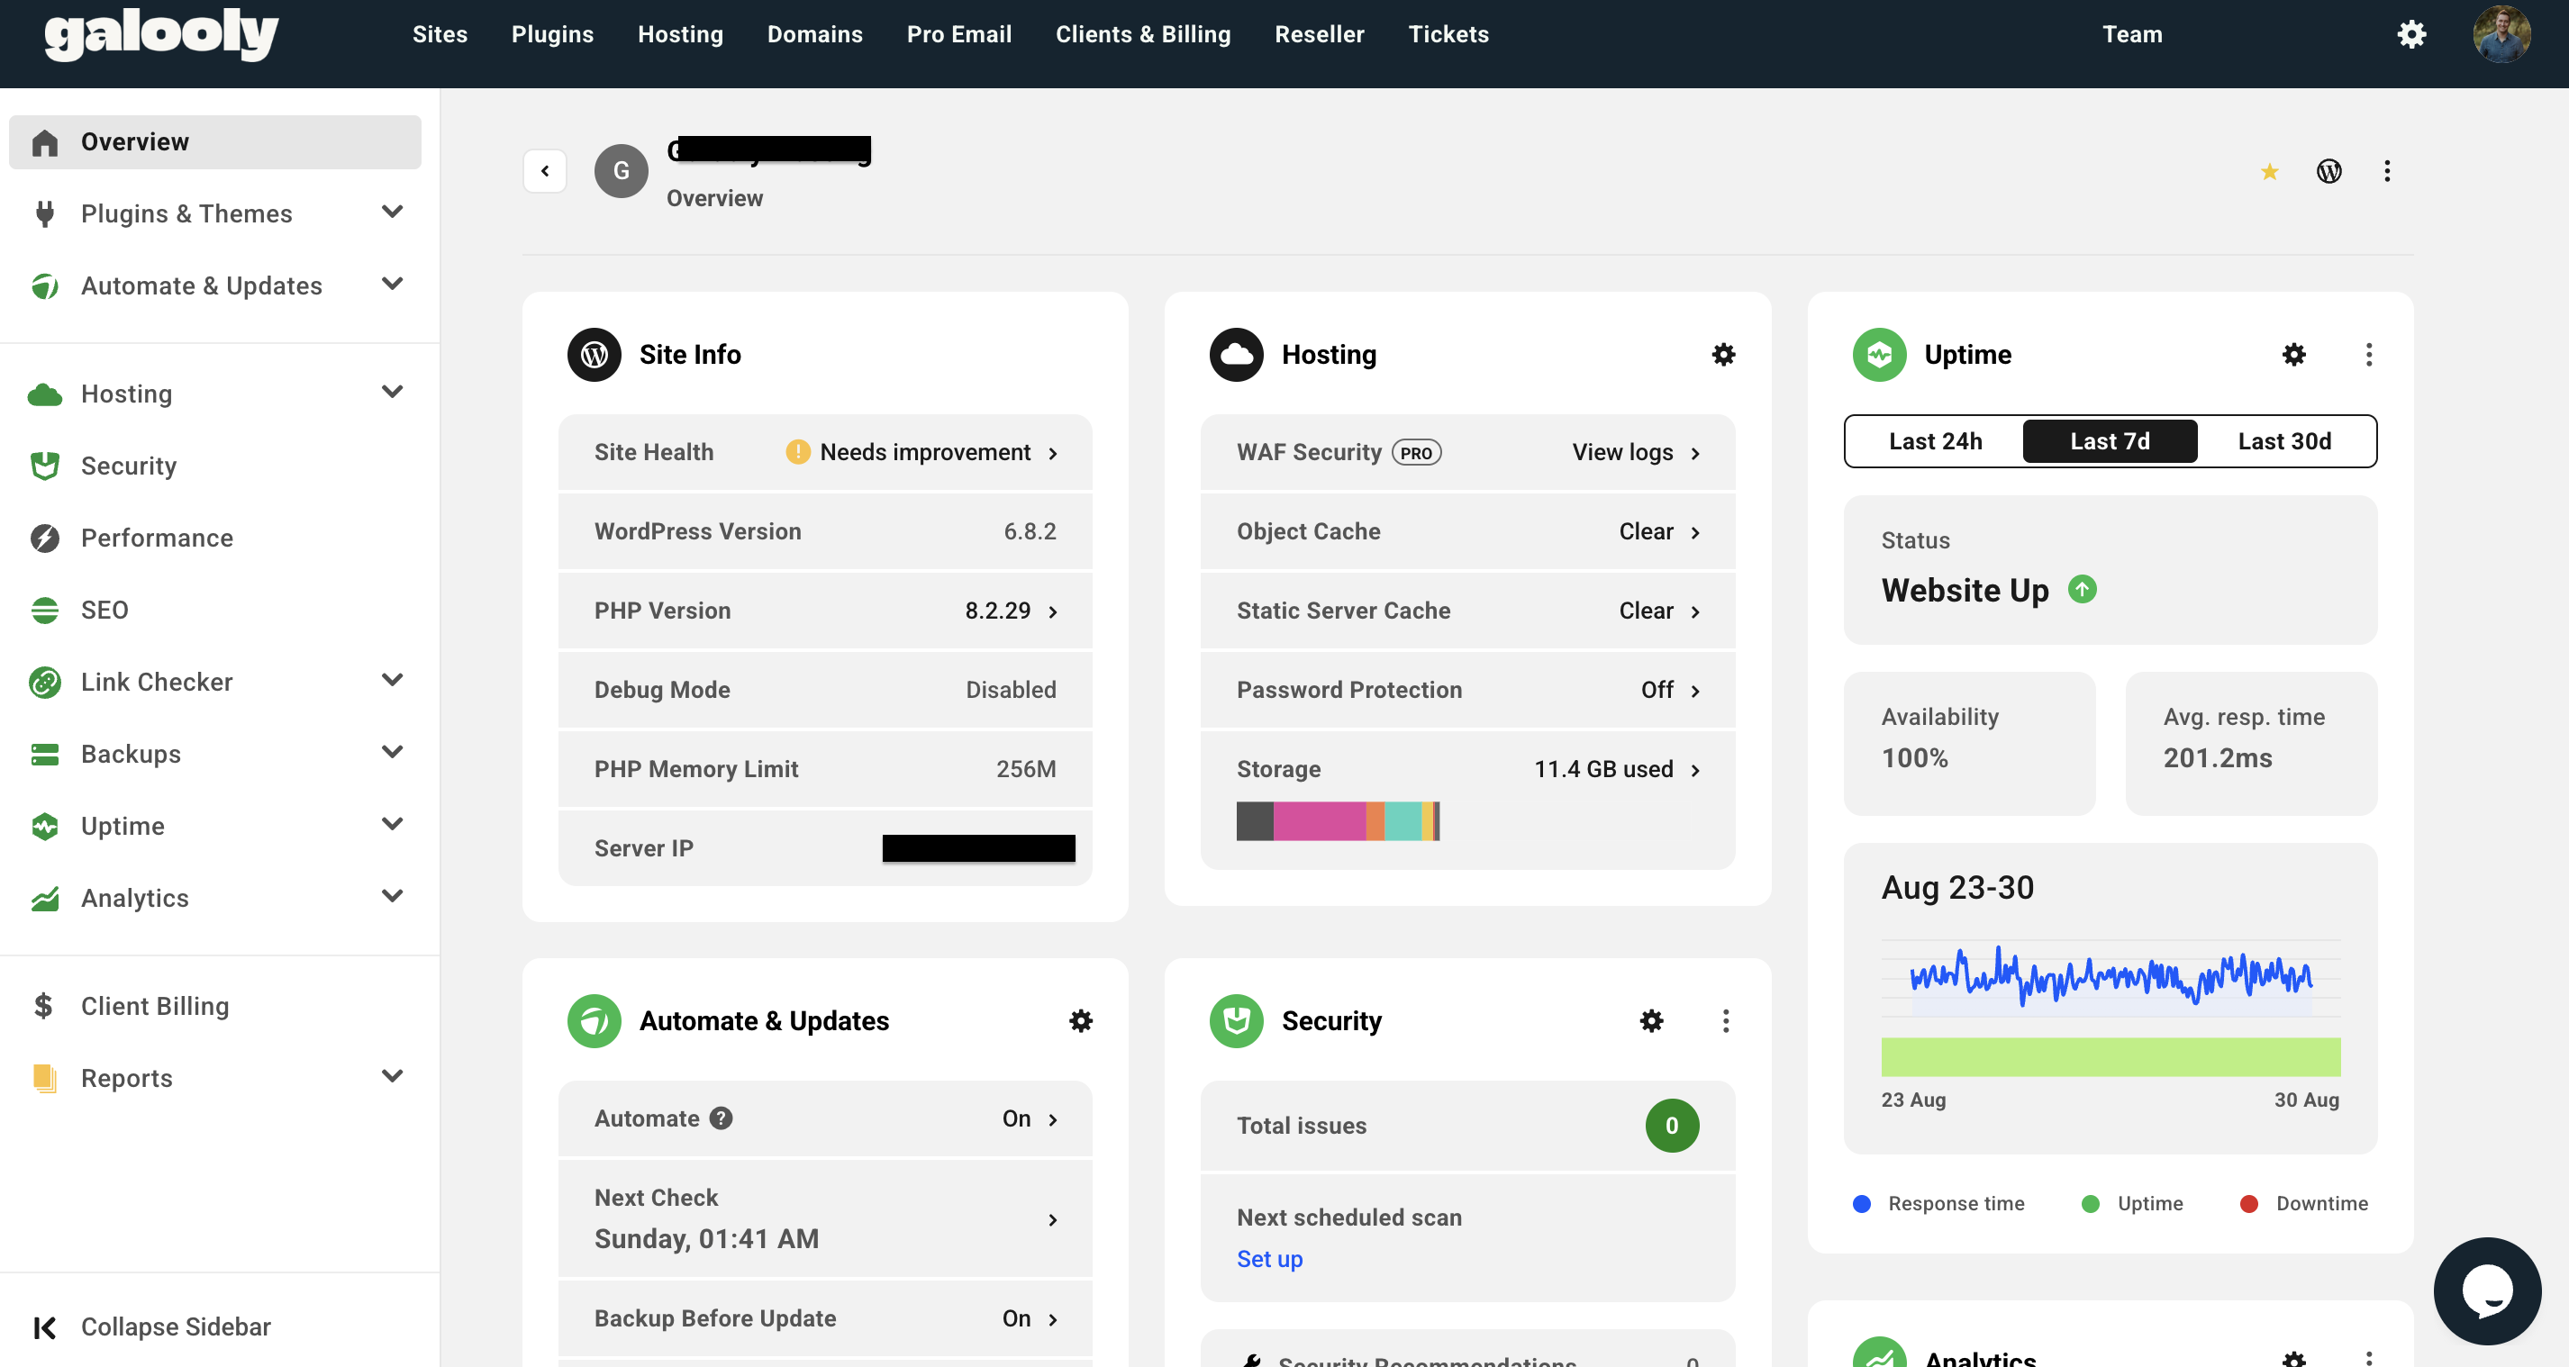Open global settings gear in top bar
This screenshot has width=2569, height=1367.
tap(2411, 34)
